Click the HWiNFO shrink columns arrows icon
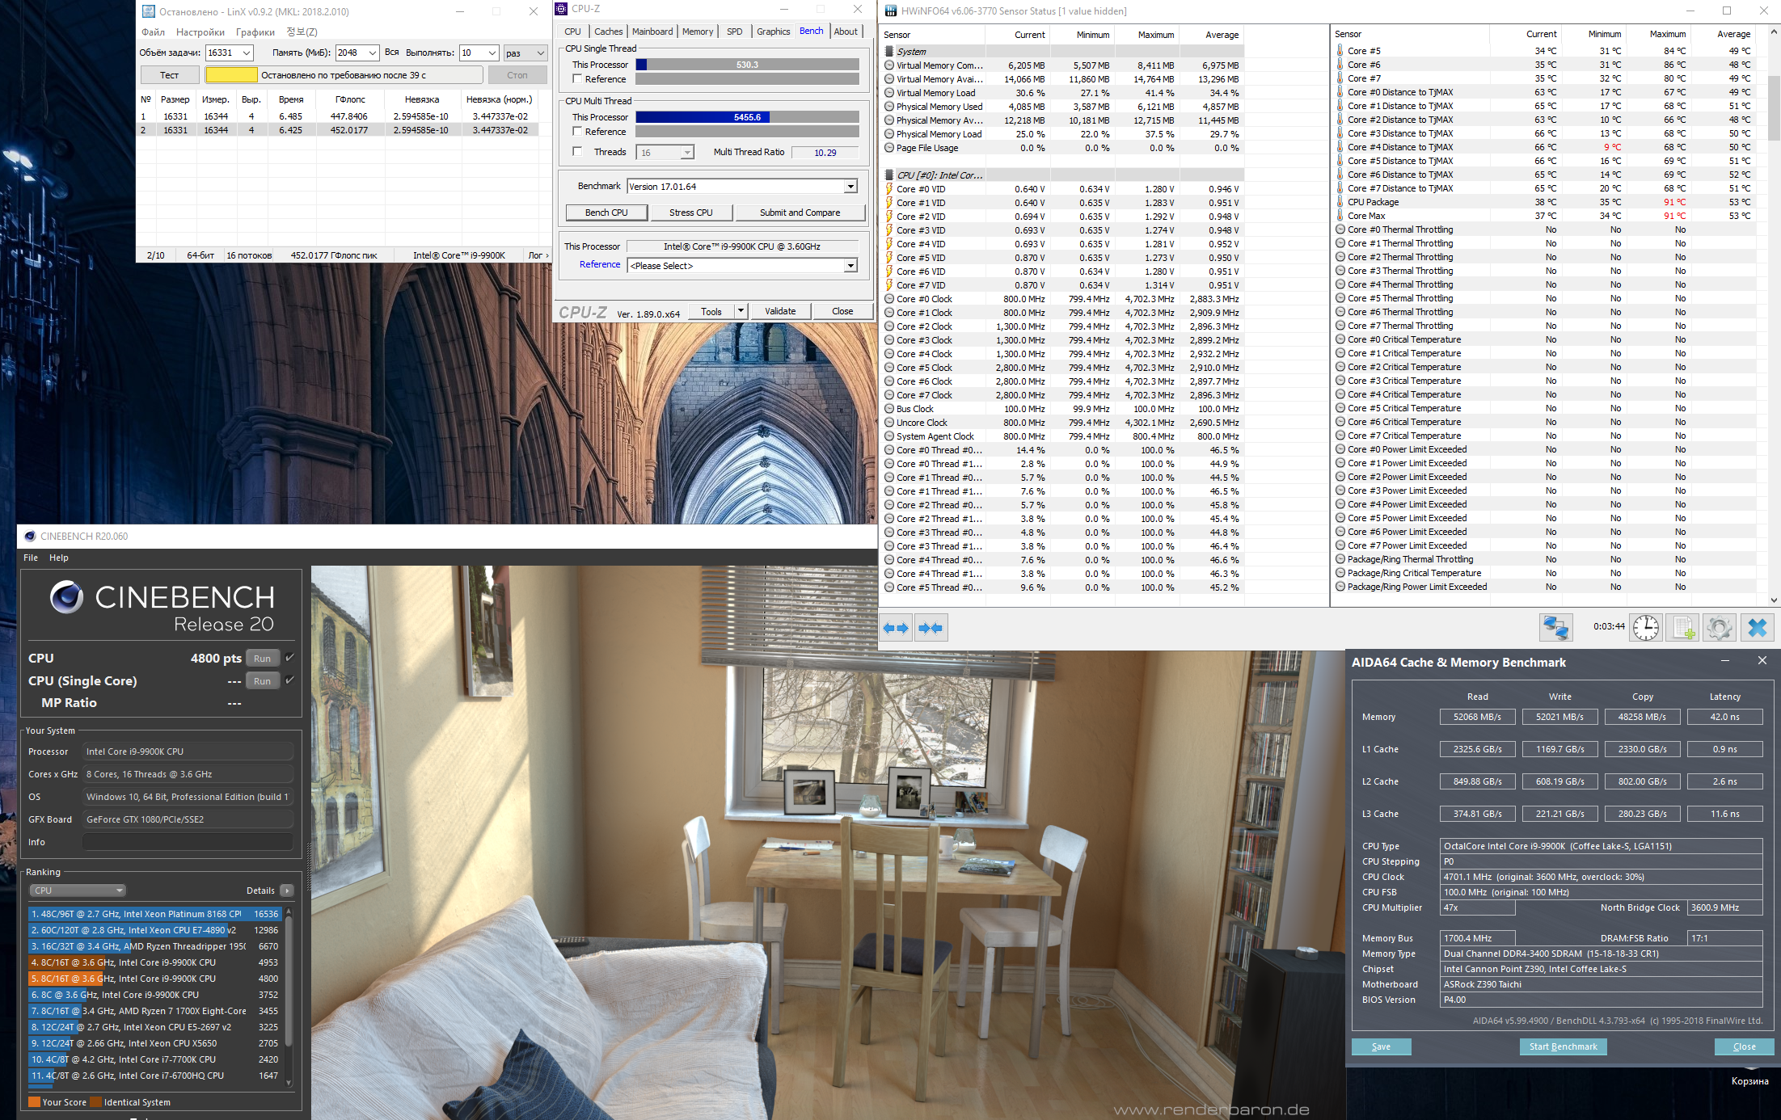Viewport: 1781px width, 1120px height. tap(931, 628)
